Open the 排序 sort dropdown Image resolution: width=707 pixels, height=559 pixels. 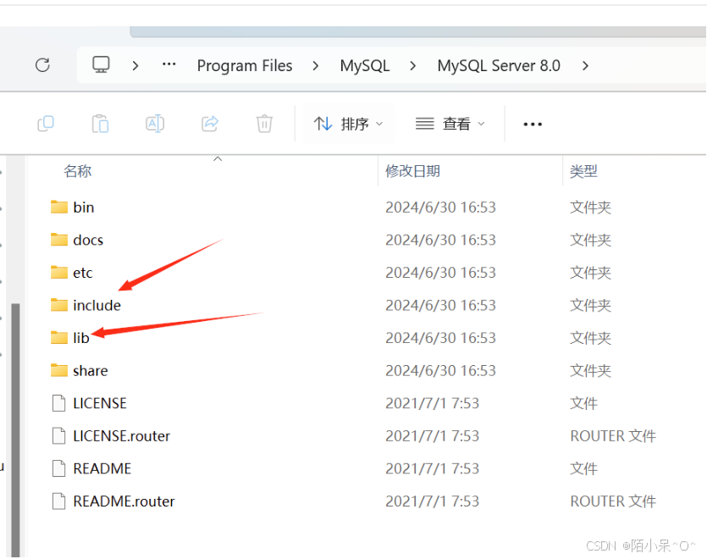[348, 124]
